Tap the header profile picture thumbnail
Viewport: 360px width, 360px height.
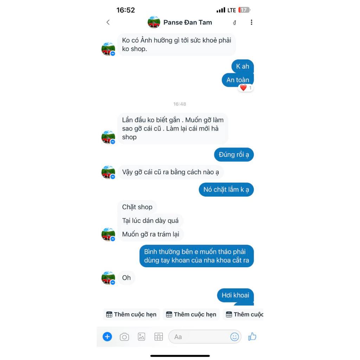click(x=154, y=22)
